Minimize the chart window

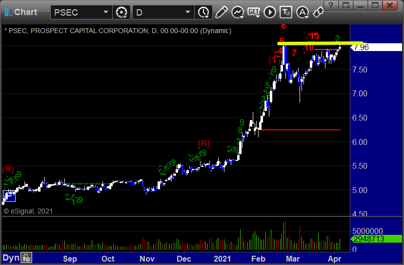point(361,5)
